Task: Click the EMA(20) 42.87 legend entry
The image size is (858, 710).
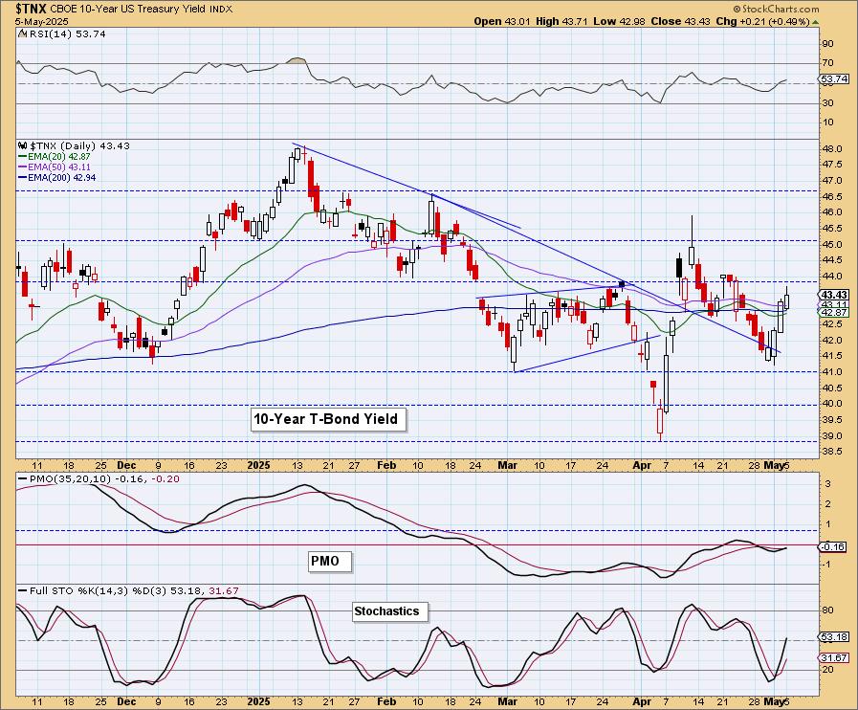Action: click(55, 157)
